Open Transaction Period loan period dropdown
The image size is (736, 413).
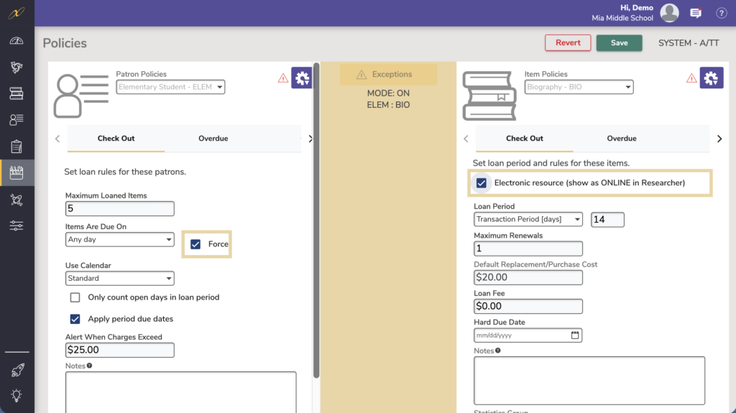(x=528, y=219)
